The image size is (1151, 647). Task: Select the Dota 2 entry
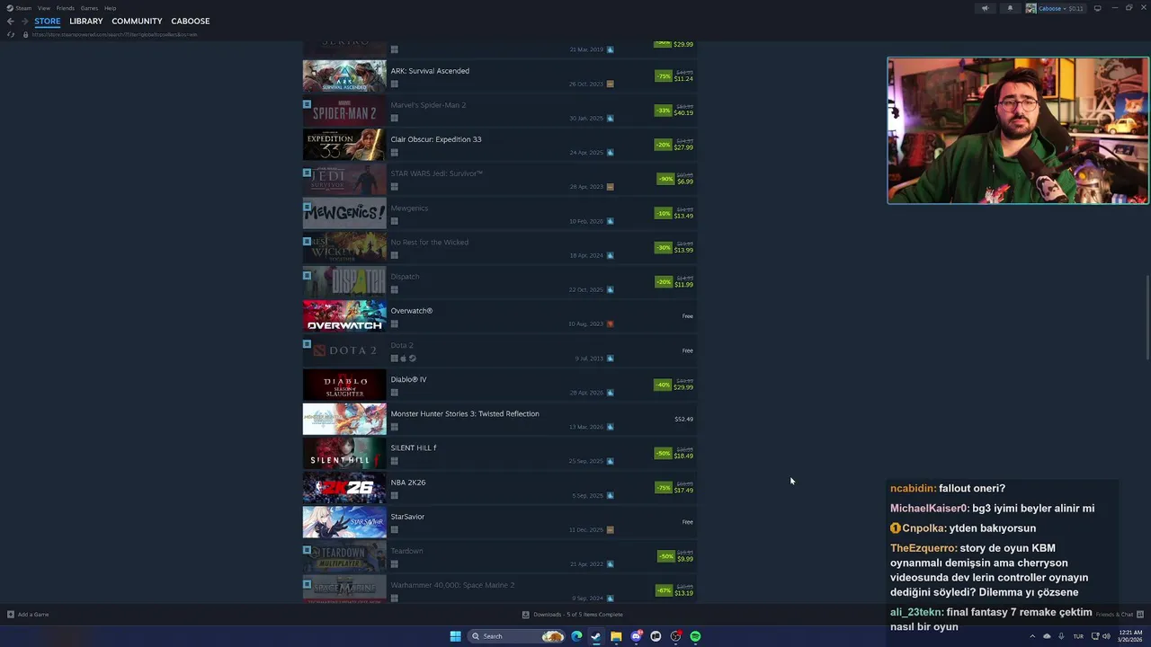(x=499, y=351)
